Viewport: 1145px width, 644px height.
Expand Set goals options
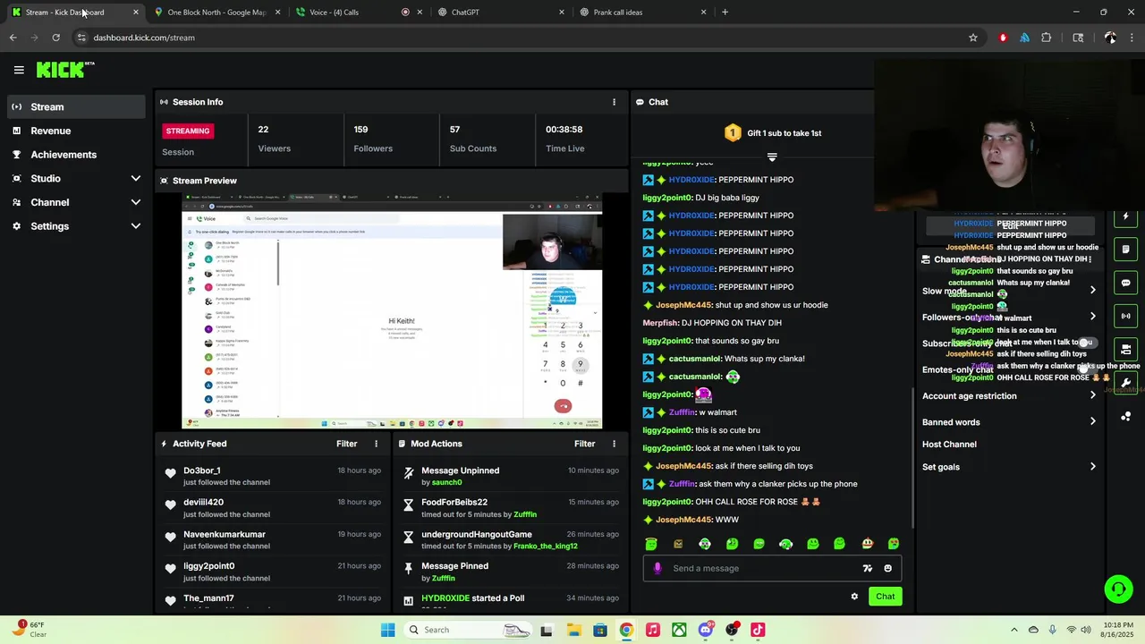click(x=1092, y=466)
